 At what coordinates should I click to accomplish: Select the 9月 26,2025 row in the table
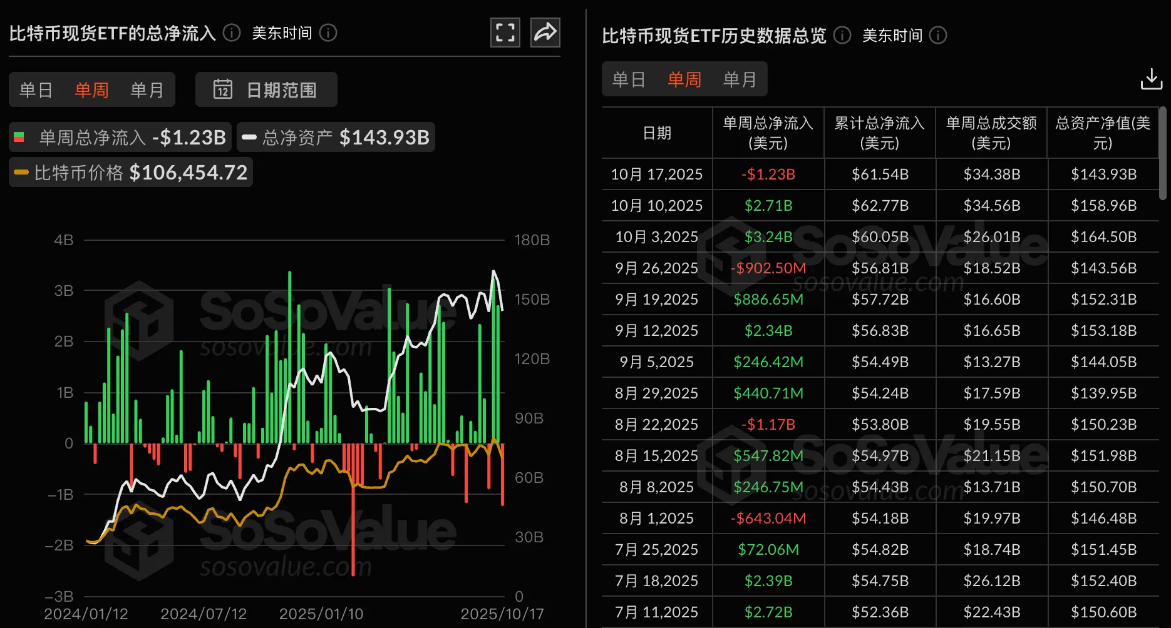pyautogui.click(x=656, y=268)
